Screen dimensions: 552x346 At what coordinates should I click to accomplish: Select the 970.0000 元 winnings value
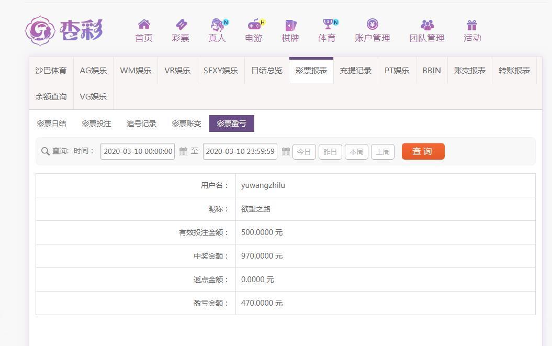pos(262,256)
